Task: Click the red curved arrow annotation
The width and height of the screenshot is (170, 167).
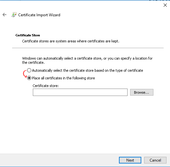Action: 25,74
